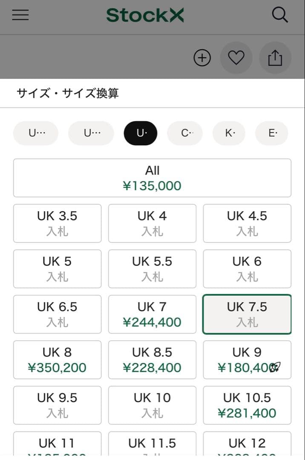Screen dimensions: 305x460
Task: Switch to CM sizing units
Action: coord(185,133)
